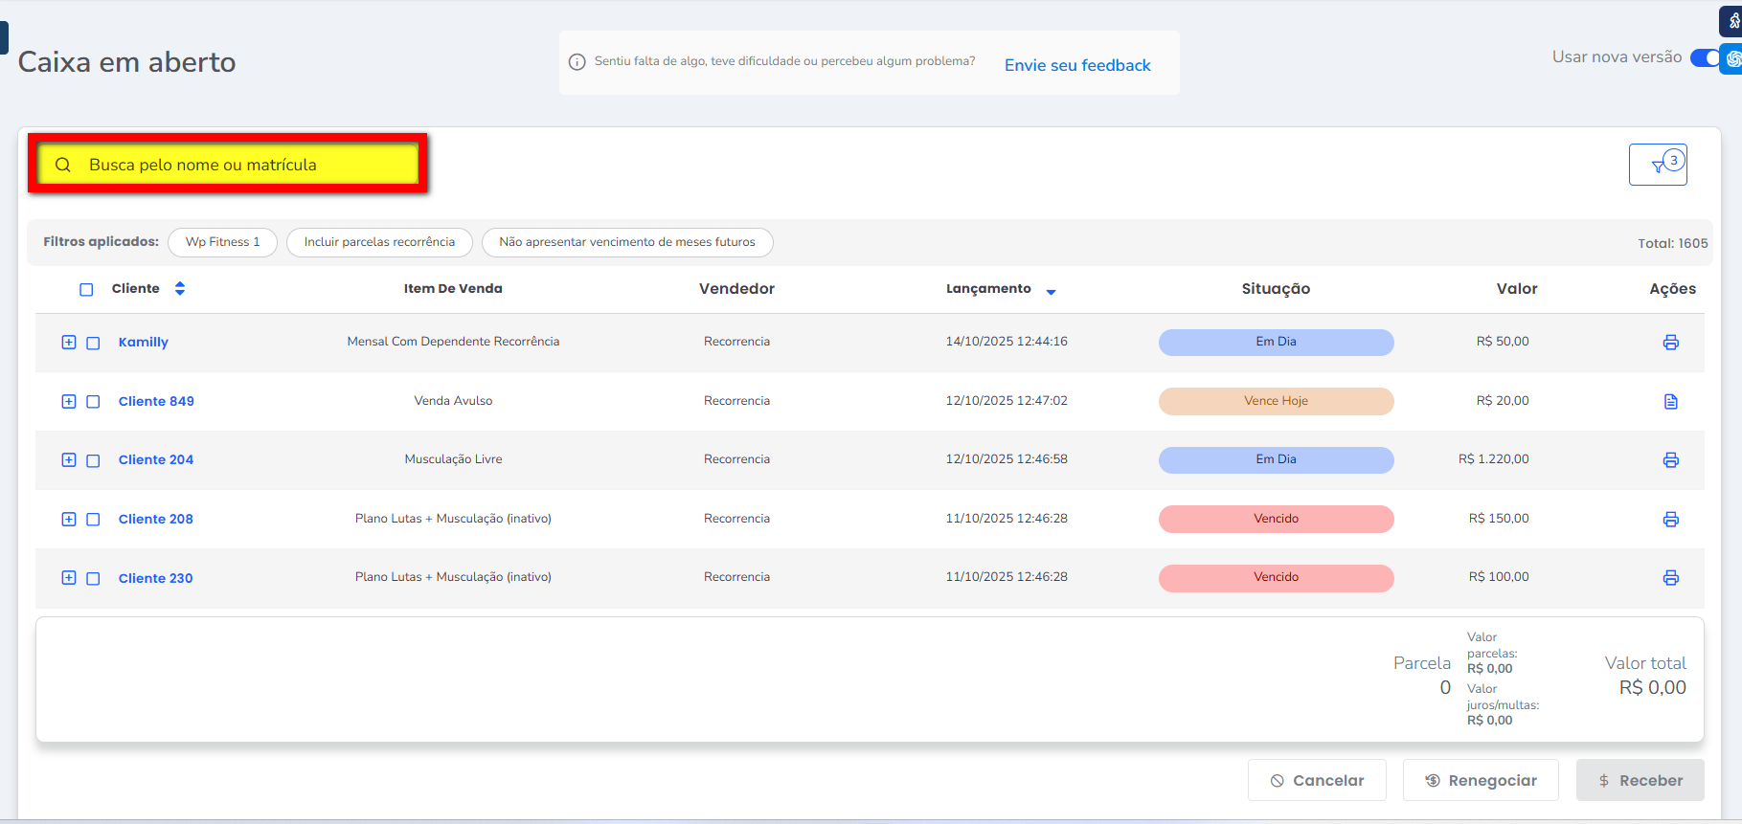Image resolution: width=1742 pixels, height=824 pixels.
Task: Sort by Lançamento column arrow
Action: 1051,292
